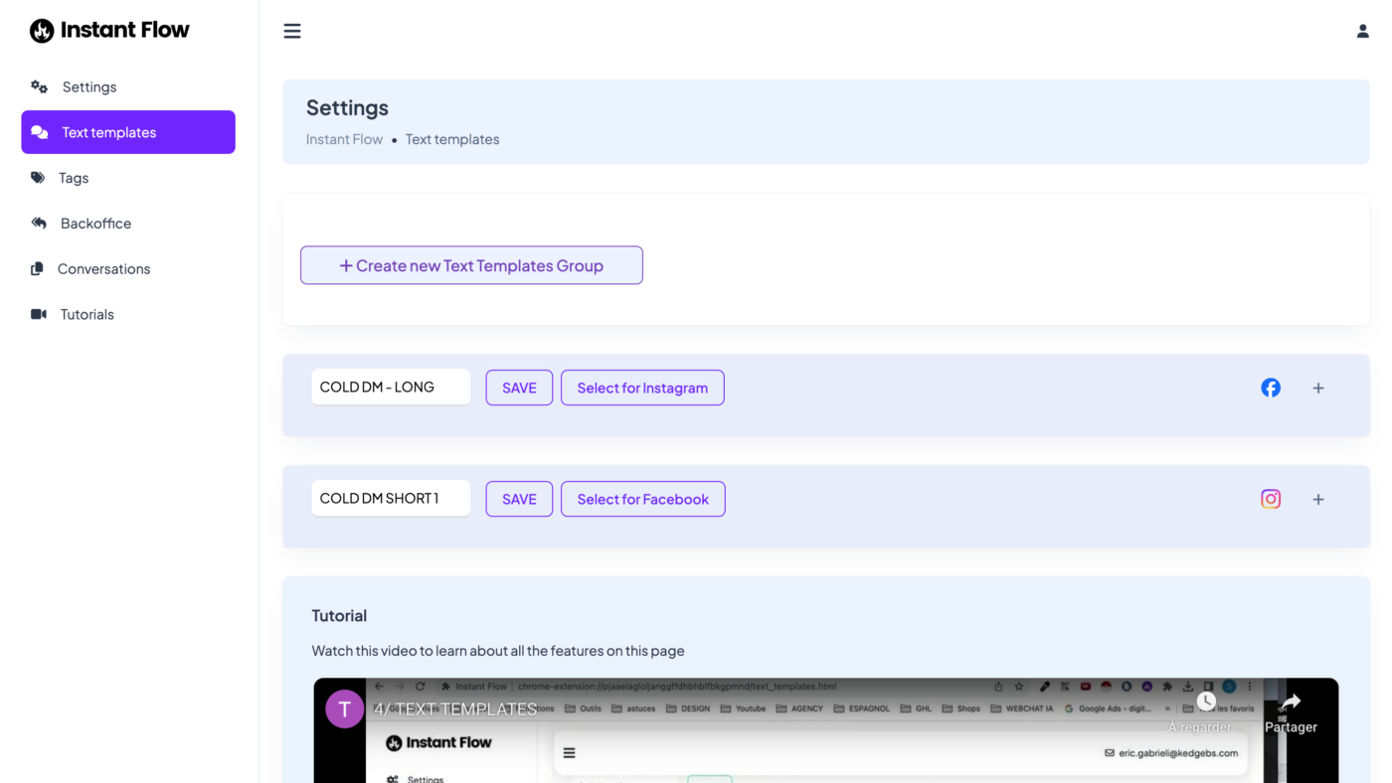Click the Conversations copy icon
The width and height of the screenshot is (1392, 783).
coord(37,268)
